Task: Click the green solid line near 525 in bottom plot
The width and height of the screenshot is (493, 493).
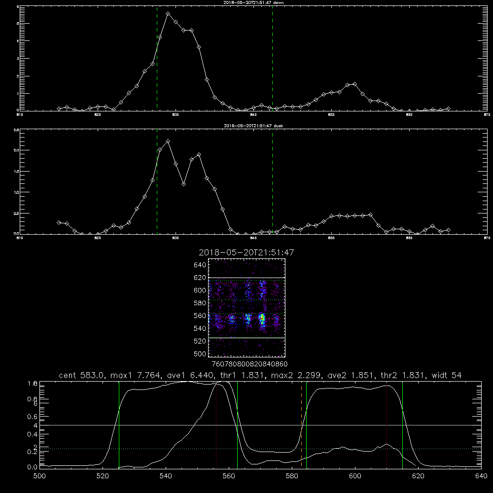Action: 119,424
